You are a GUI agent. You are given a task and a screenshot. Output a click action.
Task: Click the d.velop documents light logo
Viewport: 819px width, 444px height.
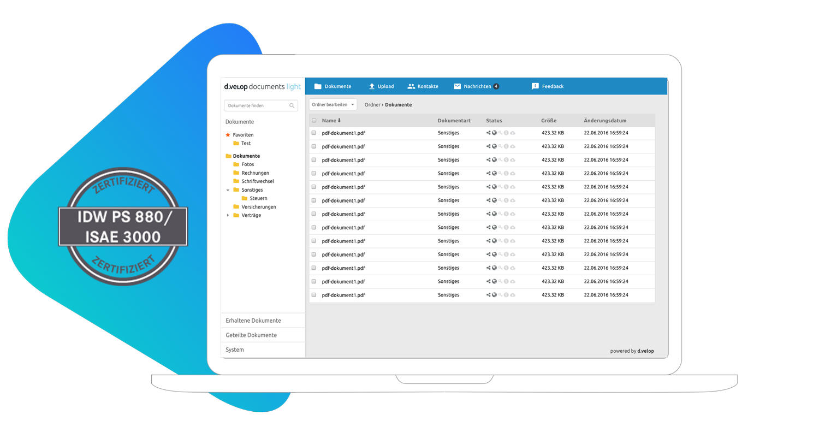[262, 86]
